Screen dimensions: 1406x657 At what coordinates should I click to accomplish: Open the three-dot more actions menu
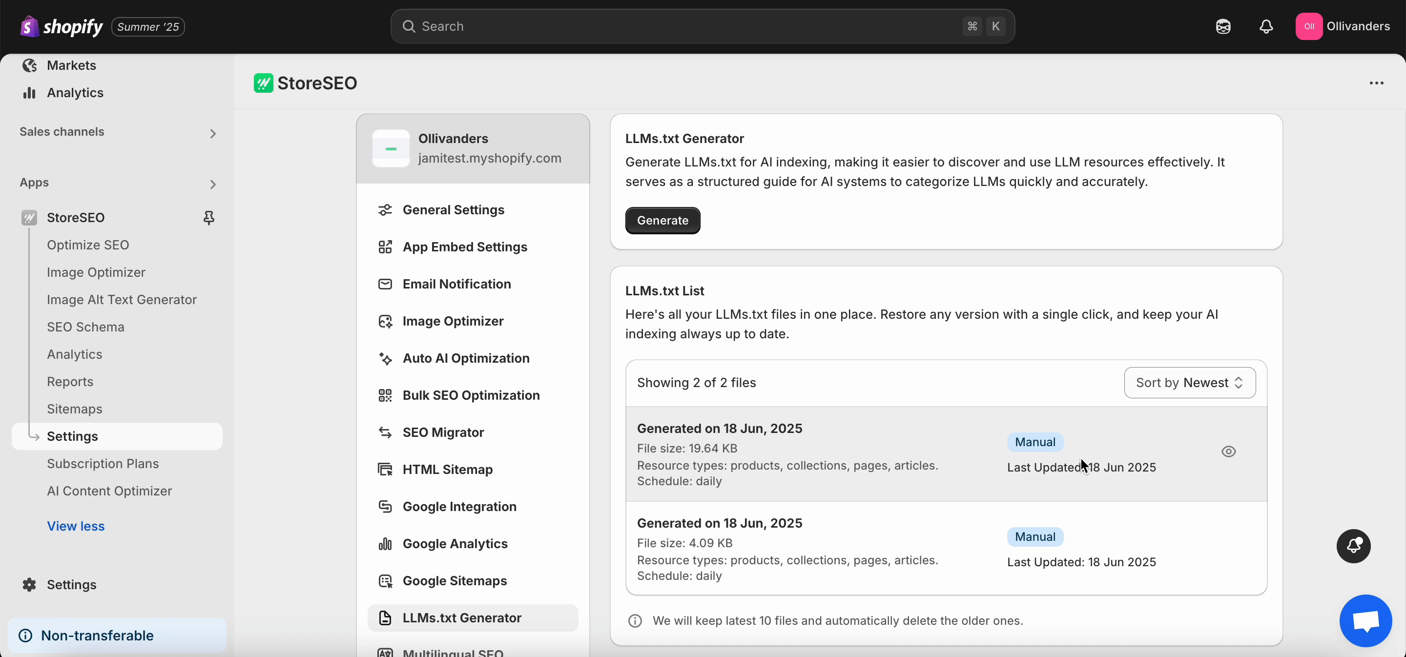[1376, 83]
